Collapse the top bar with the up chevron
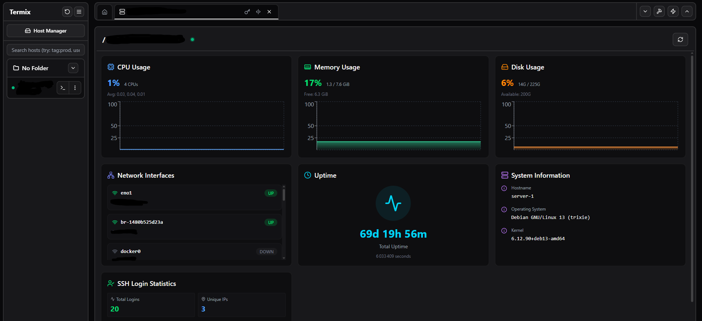The height and width of the screenshot is (321, 702). 687,11
